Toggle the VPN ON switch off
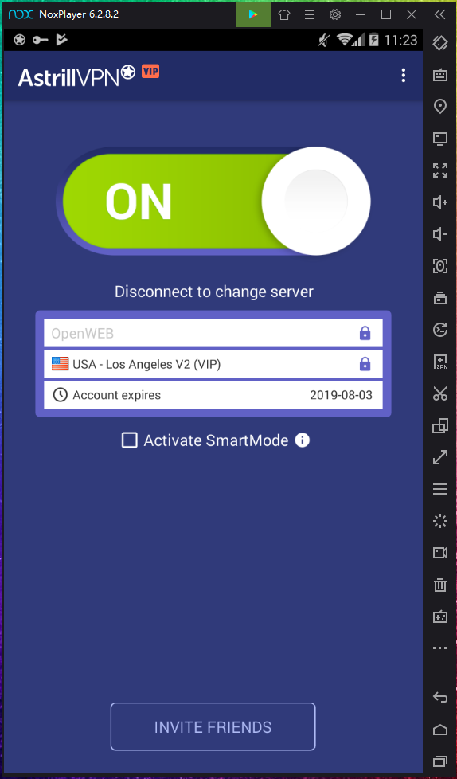Image resolution: width=457 pixels, height=779 pixels. pos(215,201)
